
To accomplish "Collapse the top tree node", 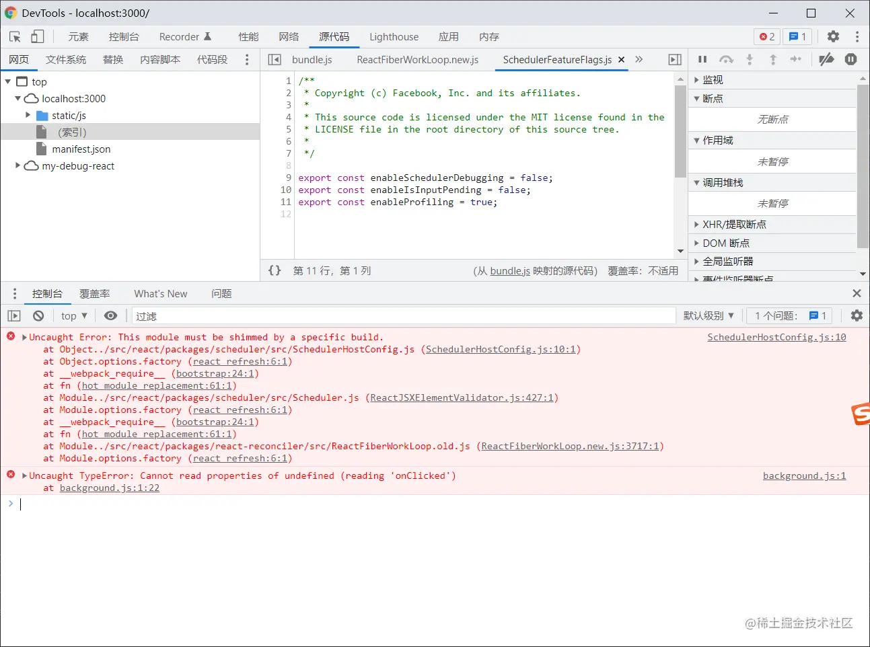I will tap(8, 81).
